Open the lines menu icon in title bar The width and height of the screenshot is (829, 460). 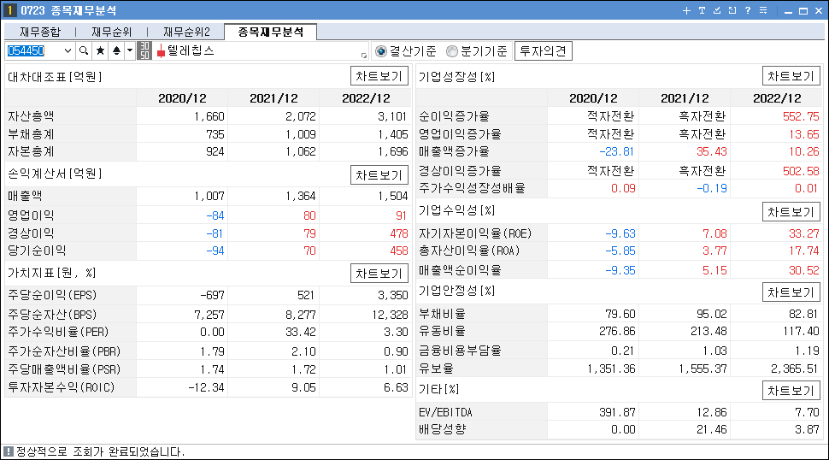click(x=763, y=10)
